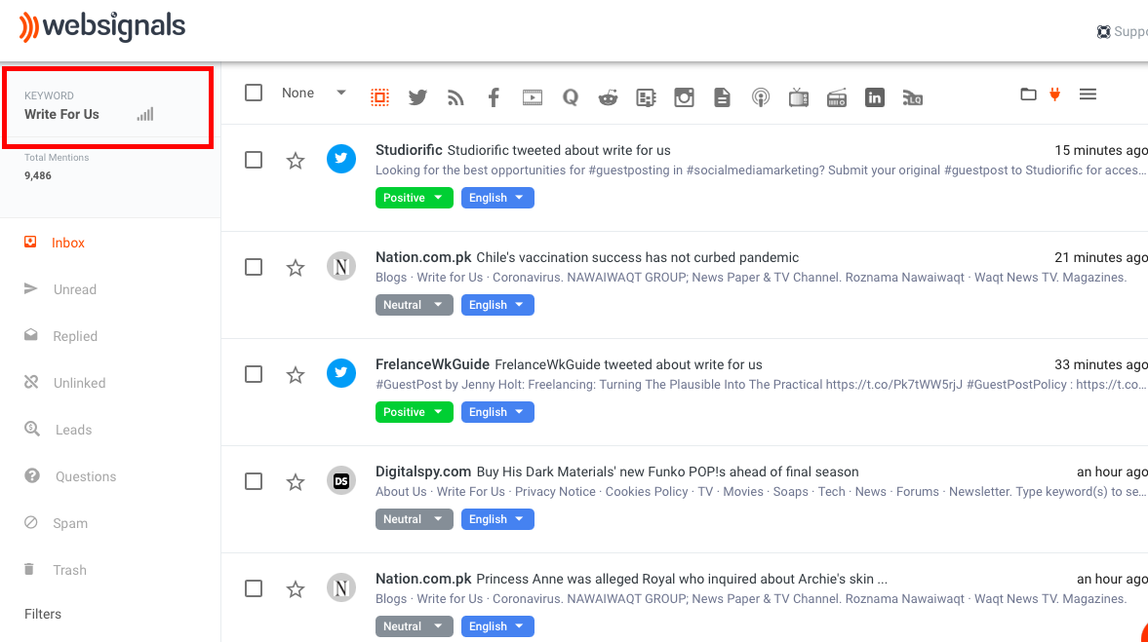Open English language dropdown for Studiorific
This screenshot has height=642, width=1148.
pos(497,198)
